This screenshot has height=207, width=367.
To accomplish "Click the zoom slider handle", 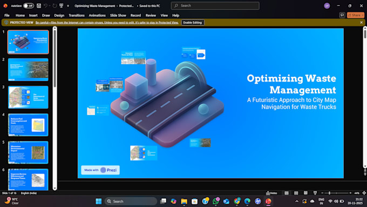I will pyautogui.click(x=329, y=193).
